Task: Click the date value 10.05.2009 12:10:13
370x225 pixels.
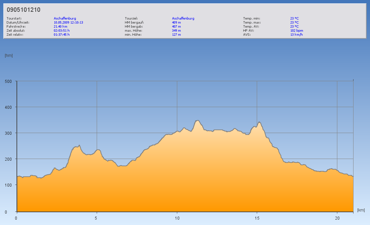Action: click(x=68, y=23)
